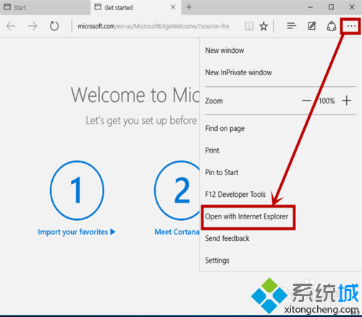Click Meet Cortana link
This screenshot has width=362, height=317.
click(x=177, y=232)
